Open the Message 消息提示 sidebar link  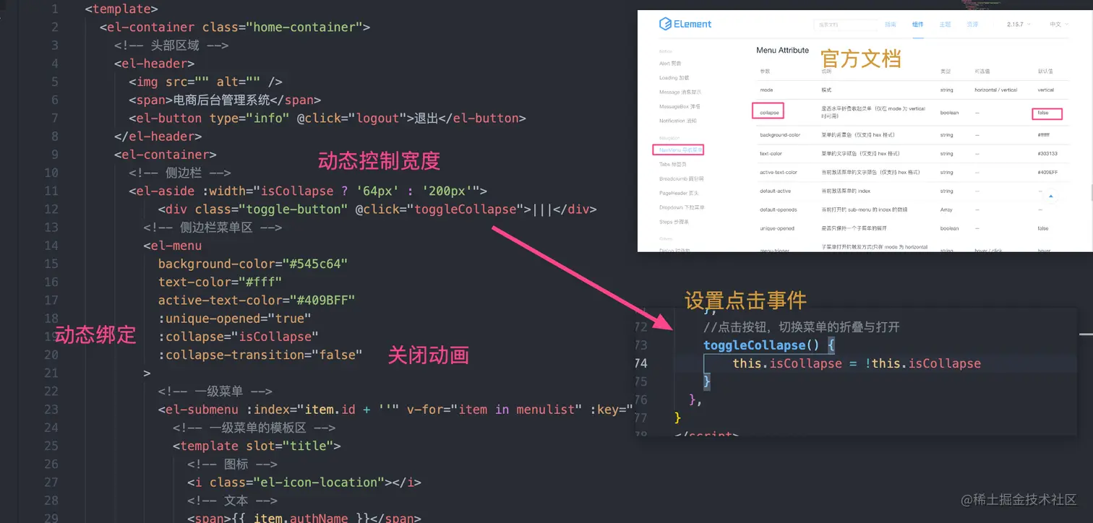(680, 92)
